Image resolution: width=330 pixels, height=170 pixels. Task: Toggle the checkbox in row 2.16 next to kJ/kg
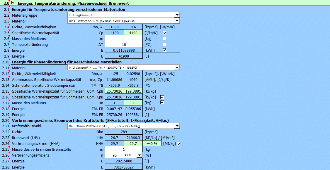(x=162, y=97)
